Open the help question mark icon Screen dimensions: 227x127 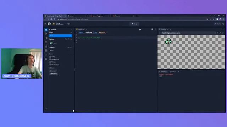[46, 109]
